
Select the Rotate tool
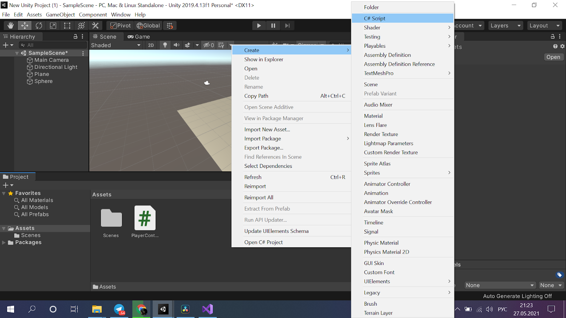pyautogui.click(x=39, y=25)
